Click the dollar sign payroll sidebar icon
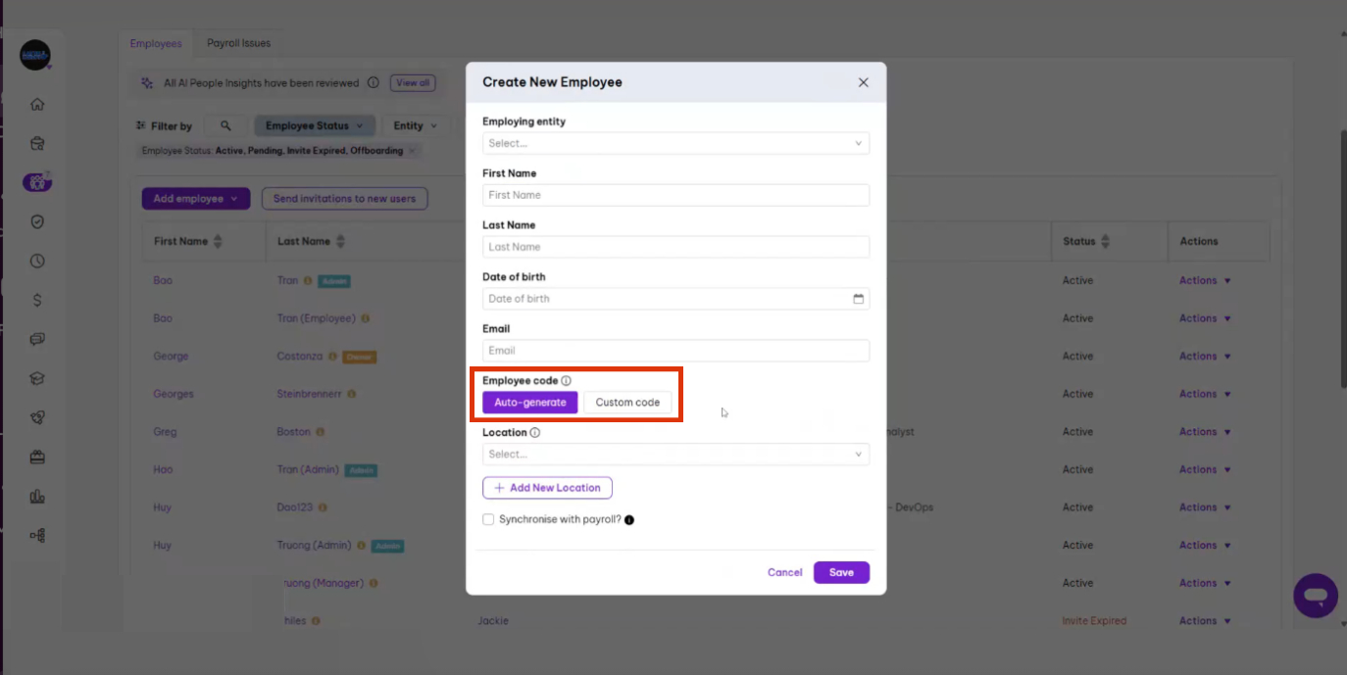 pos(37,300)
